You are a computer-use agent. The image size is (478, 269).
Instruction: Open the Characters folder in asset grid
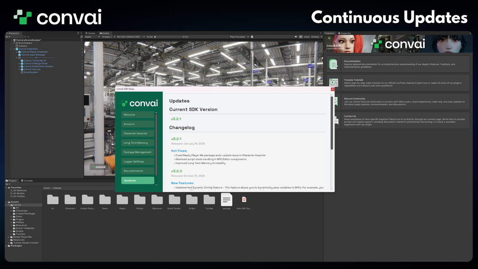coord(70,199)
